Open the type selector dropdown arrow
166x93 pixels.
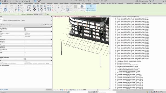coord(52,21)
